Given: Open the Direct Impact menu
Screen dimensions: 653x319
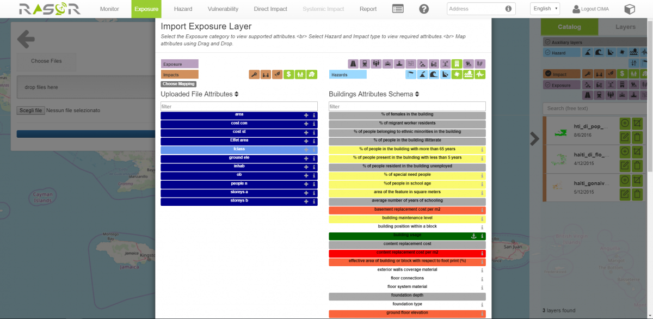Looking at the screenshot, I should [x=271, y=9].
